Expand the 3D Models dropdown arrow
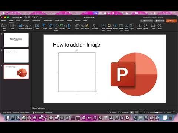The width and height of the screenshot is (178, 133). (x=58, y=25)
